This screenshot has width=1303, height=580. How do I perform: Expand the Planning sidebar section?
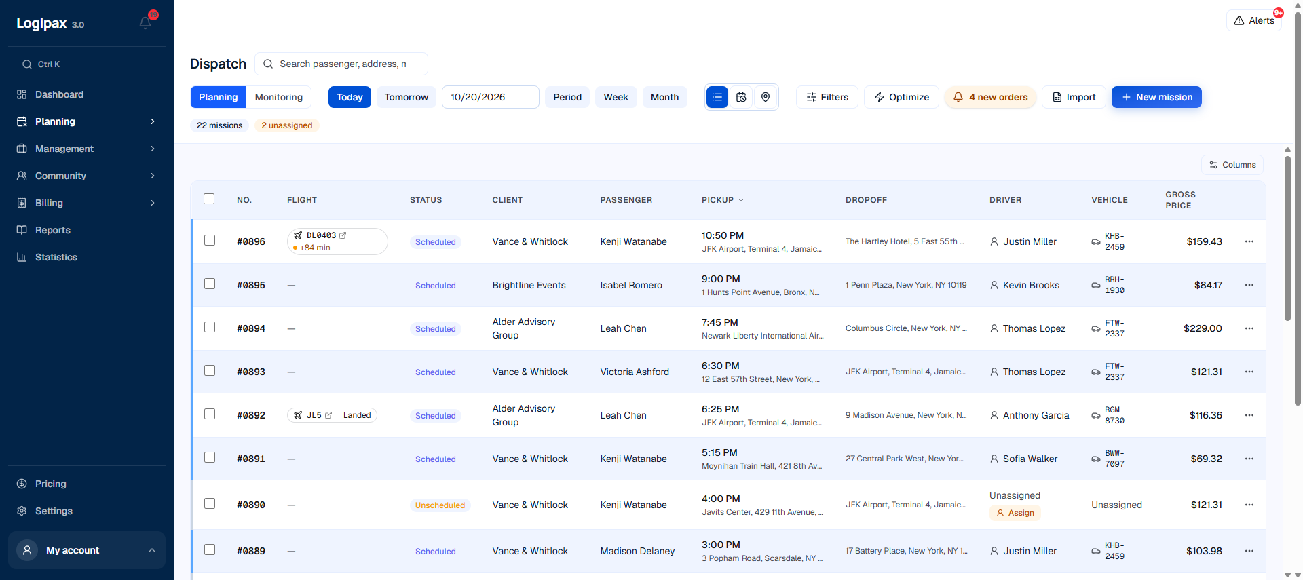point(87,121)
